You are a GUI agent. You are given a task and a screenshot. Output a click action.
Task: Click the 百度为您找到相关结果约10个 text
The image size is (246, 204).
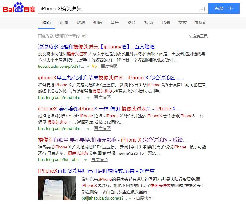tap(63, 36)
